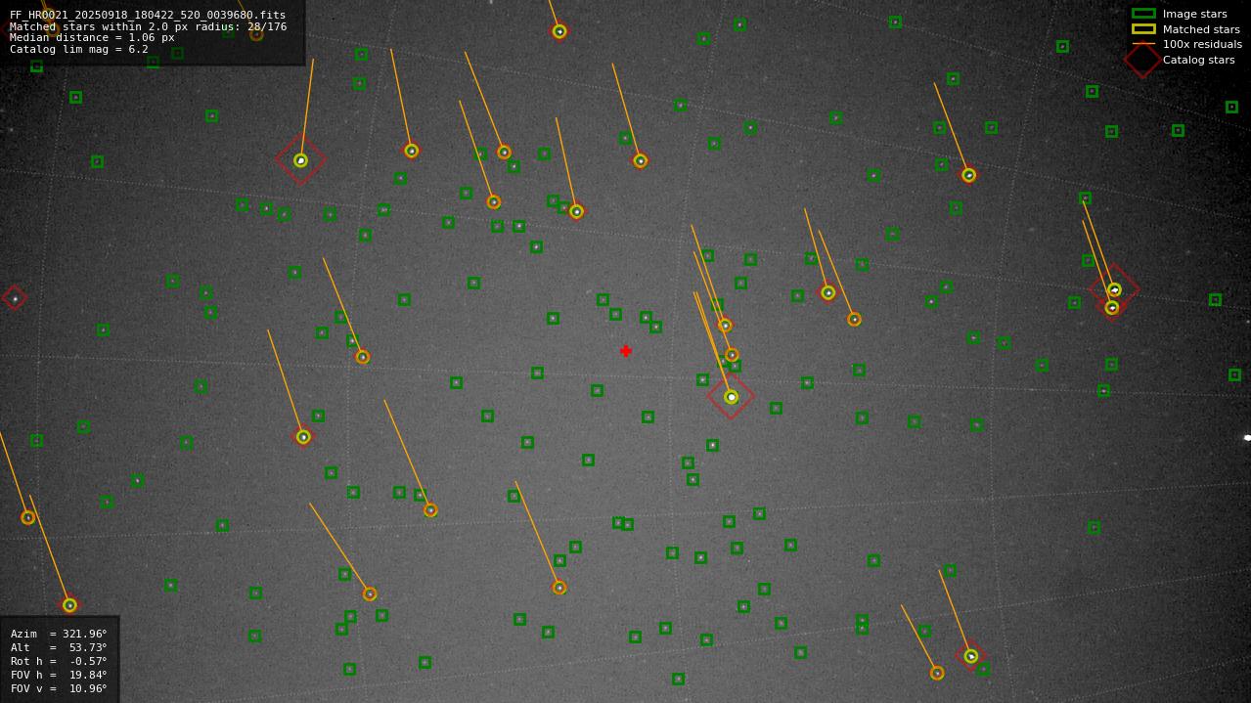
Task: Click the matched star in diamond below red cross
Action: pyautogui.click(x=731, y=397)
